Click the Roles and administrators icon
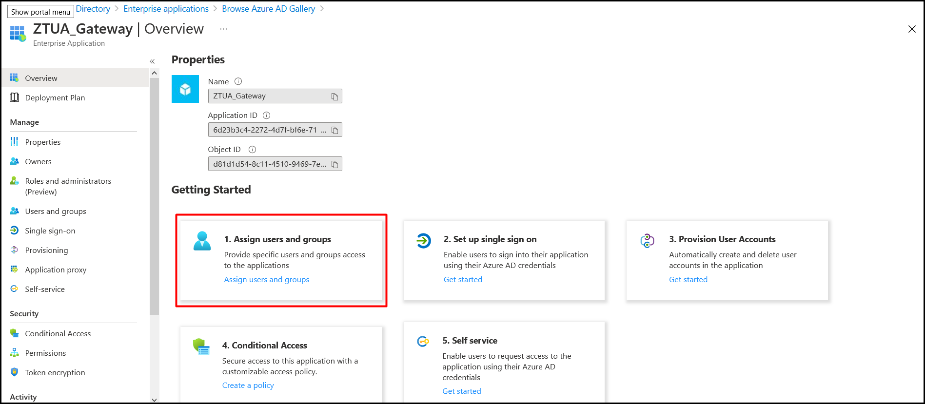 pyautogui.click(x=14, y=181)
